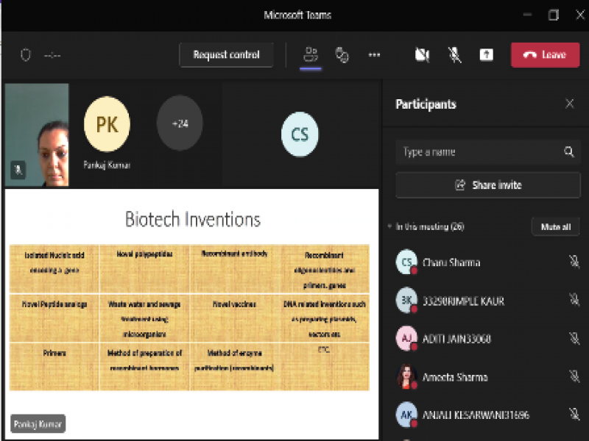Open the participants panel icon in toolbar
This screenshot has width=589, height=441.
[x=311, y=55]
